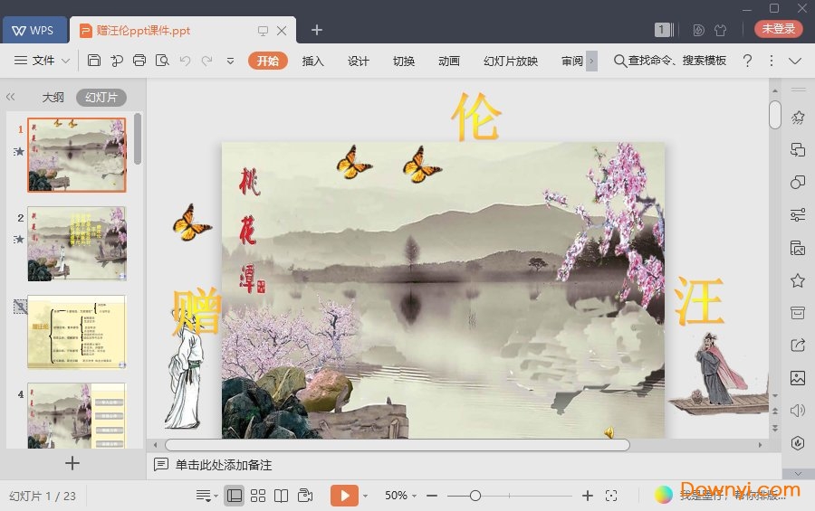Collapse the slide thumbnail panel
Viewport: 815px width, 511px height.
(x=10, y=97)
